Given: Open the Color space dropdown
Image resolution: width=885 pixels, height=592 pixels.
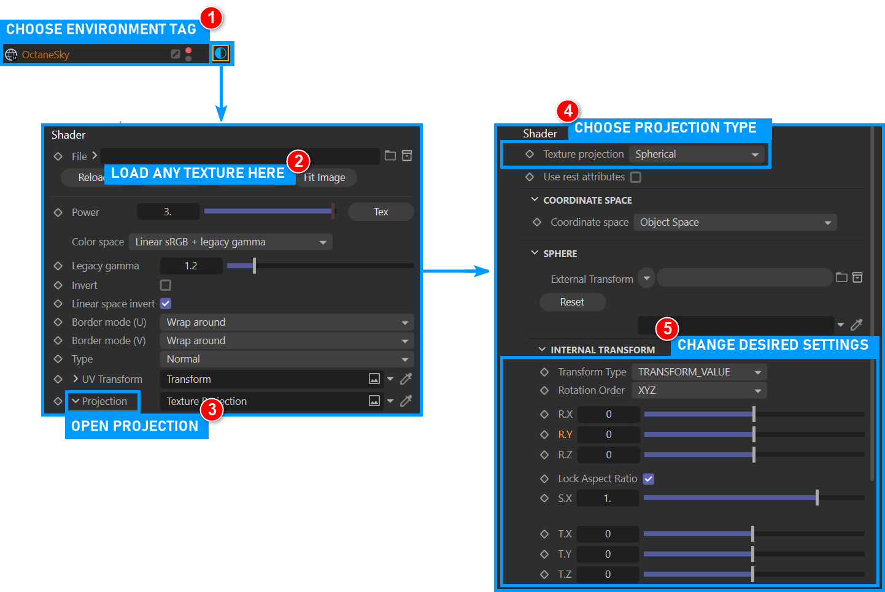Looking at the screenshot, I should coord(230,242).
